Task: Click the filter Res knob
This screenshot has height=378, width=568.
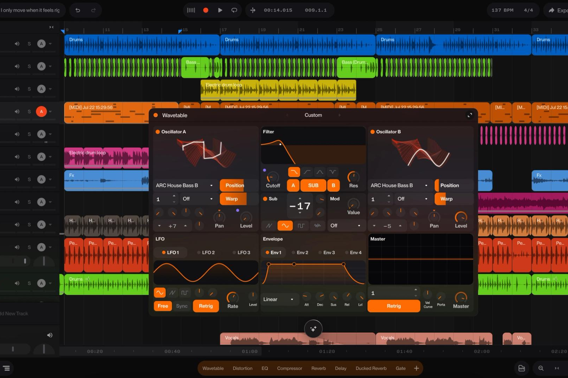Action: [353, 177]
